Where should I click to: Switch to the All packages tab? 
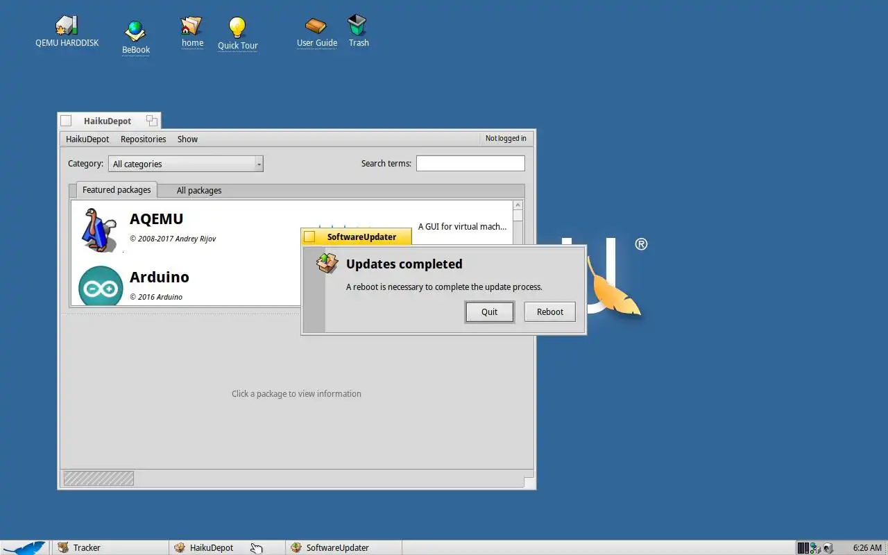click(199, 191)
